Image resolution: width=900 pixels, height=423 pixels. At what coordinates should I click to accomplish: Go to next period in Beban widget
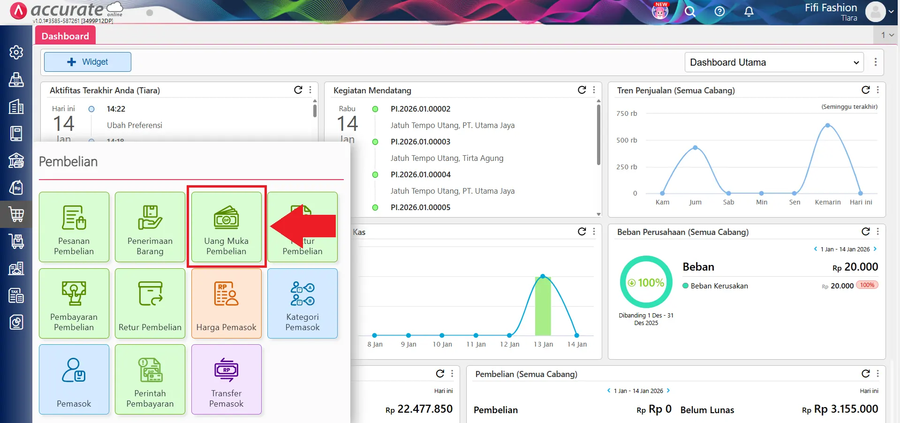(x=875, y=249)
